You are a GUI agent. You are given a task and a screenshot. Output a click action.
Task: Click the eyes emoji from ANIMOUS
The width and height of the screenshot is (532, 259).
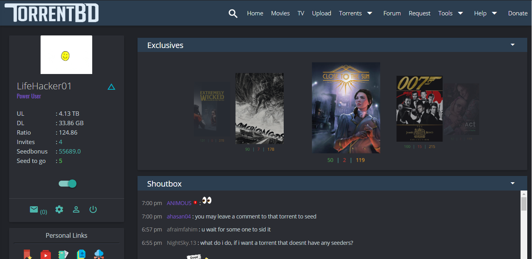(x=207, y=200)
